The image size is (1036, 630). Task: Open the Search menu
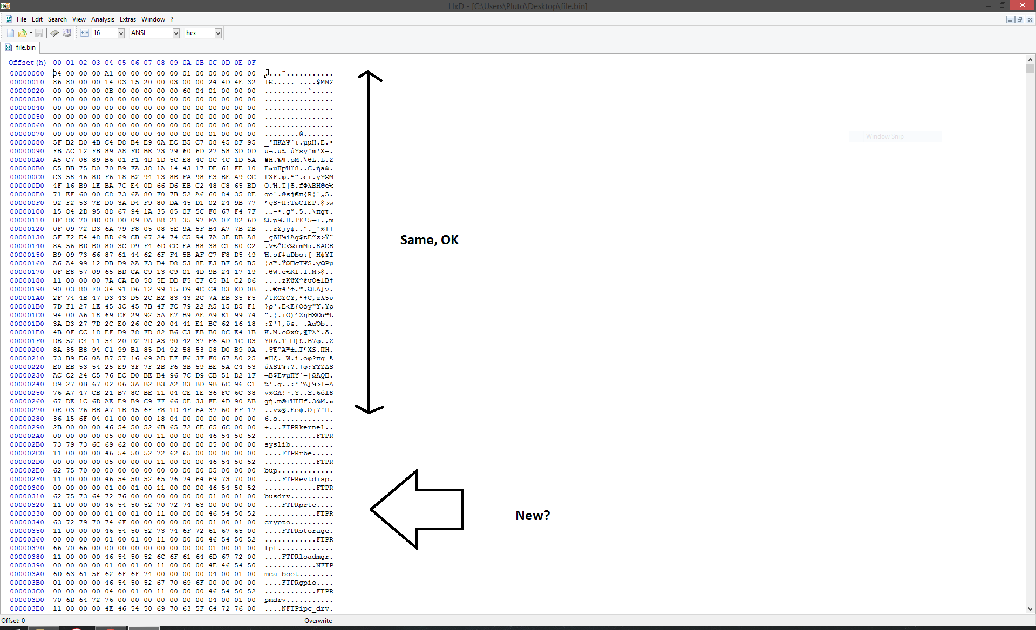(x=57, y=19)
